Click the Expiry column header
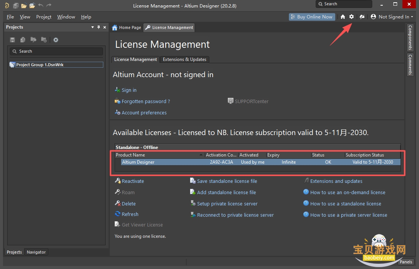 pos(289,155)
